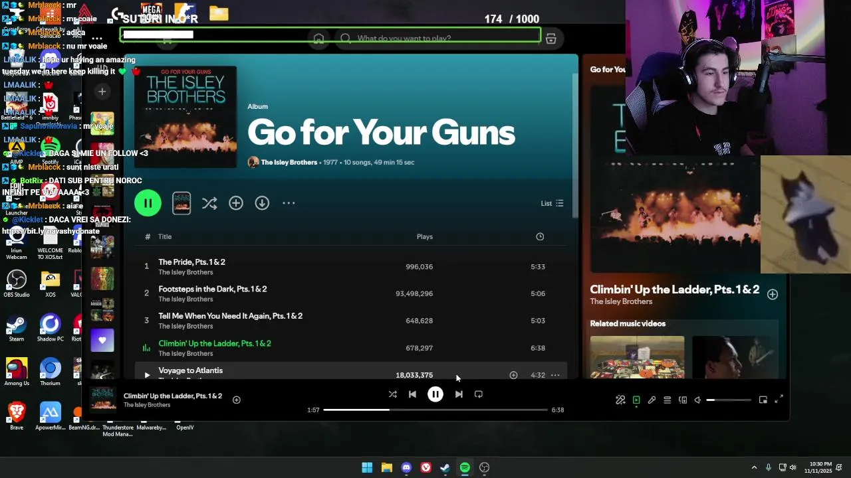Open The Isley Brothers artist link under title
Image resolution: width=851 pixels, height=478 pixels.
(289, 162)
